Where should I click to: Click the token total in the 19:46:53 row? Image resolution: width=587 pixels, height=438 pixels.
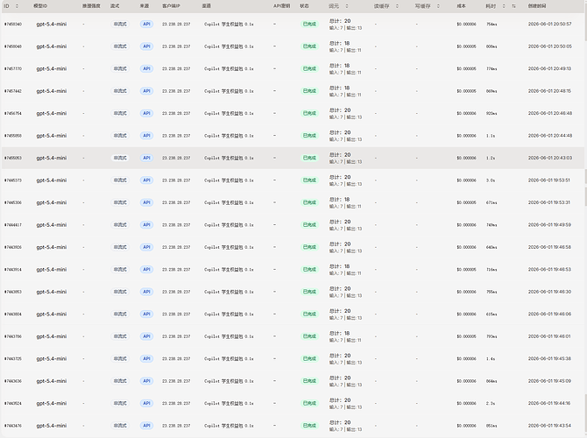tap(340, 266)
